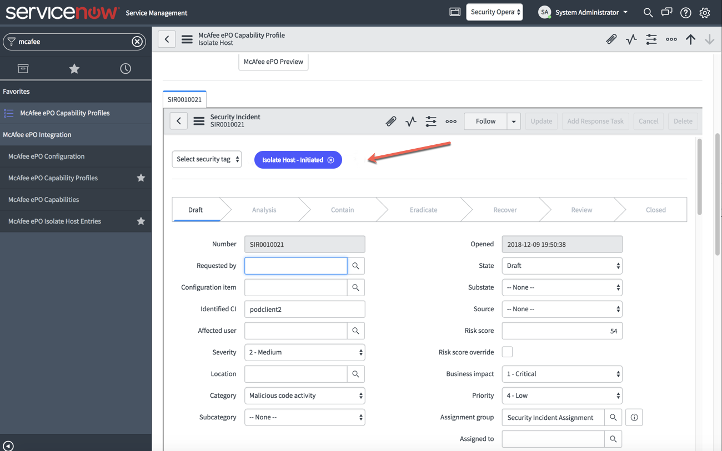Open the Substate dropdown
Image resolution: width=722 pixels, height=451 pixels.
pos(562,287)
